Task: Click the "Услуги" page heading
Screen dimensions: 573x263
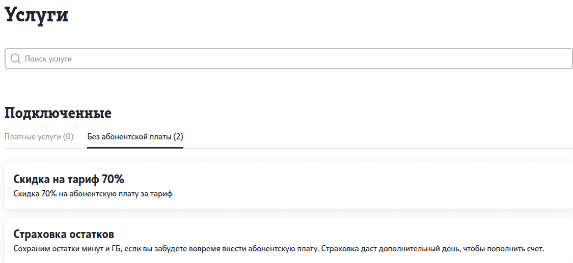Action: pyautogui.click(x=36, y=14)
